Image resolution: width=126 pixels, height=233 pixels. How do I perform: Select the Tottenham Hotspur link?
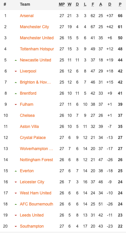37,49
